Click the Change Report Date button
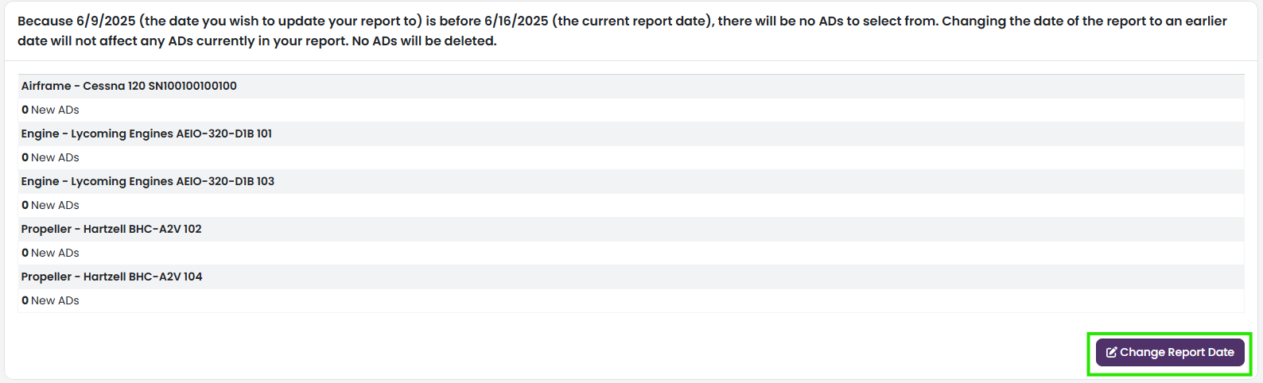 click(1170, 353)
